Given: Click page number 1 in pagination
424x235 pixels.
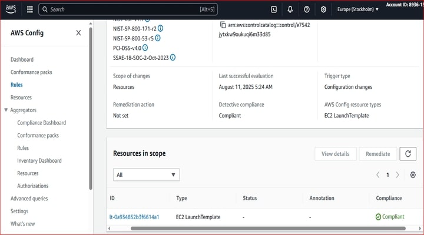Looking at the screenshot, I should [x=387, y=175].
